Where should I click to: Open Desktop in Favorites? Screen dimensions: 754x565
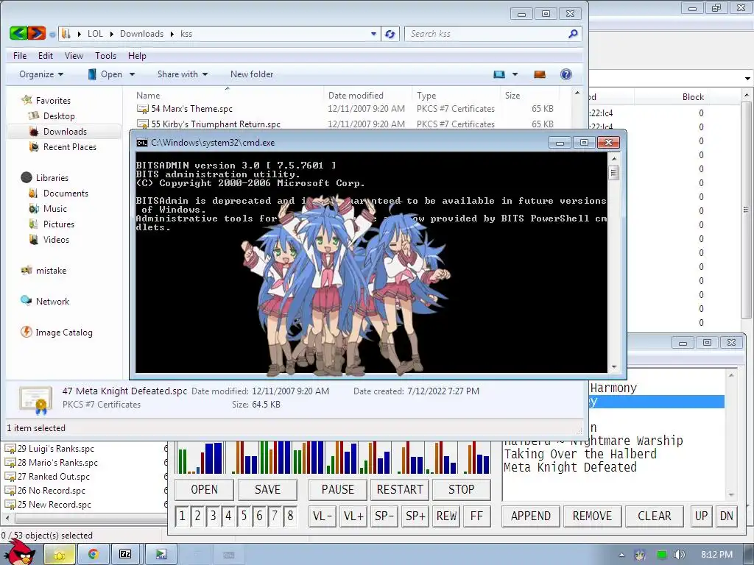click(x=59, y=116)
